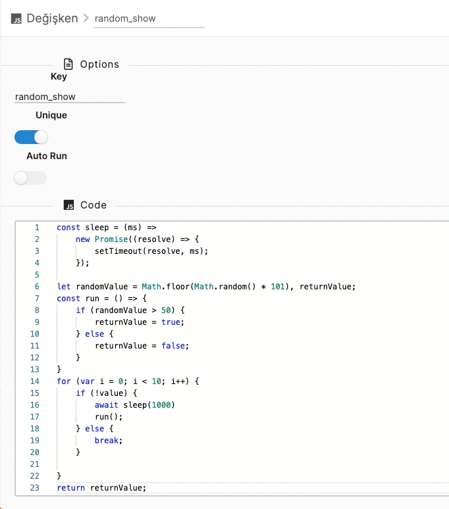The height and width of the screenshot is (509, 449).
Task: Click the JS icon beside Code heading
Action: (68, 205)
